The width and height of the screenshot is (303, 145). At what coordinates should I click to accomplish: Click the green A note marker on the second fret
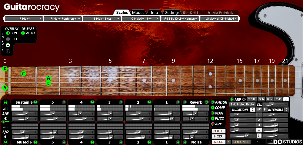point(48,78)
